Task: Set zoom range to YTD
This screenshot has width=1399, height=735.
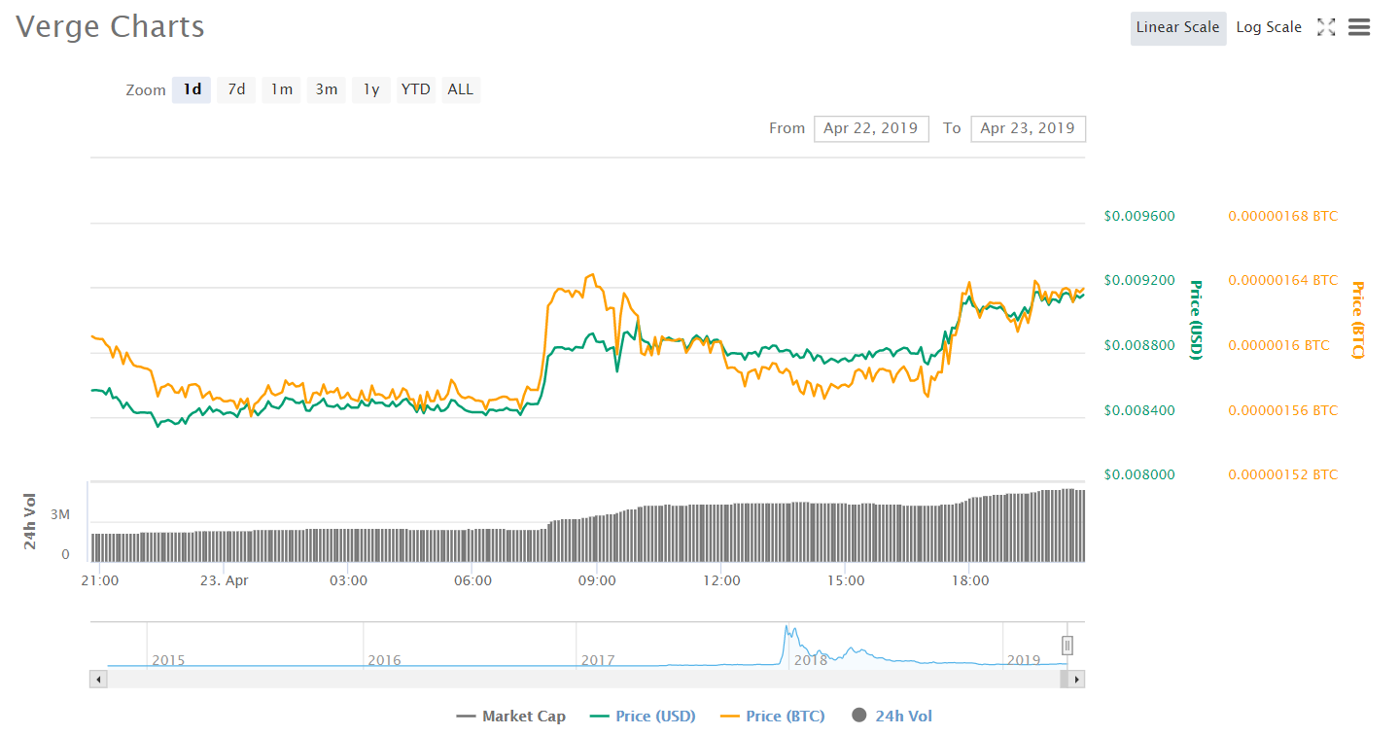Action: point(416,89)
